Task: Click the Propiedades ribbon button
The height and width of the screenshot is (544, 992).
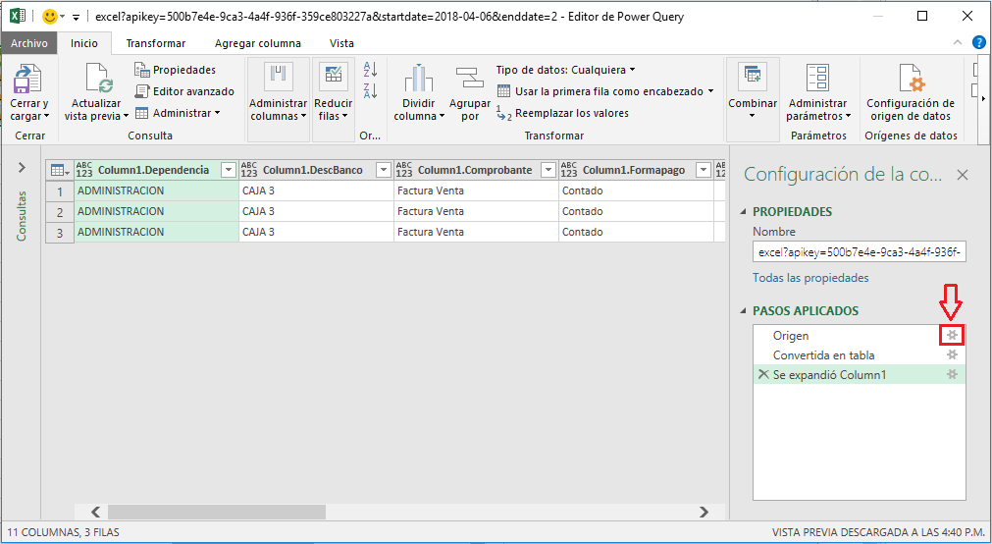Action: (x=175, y=70)
